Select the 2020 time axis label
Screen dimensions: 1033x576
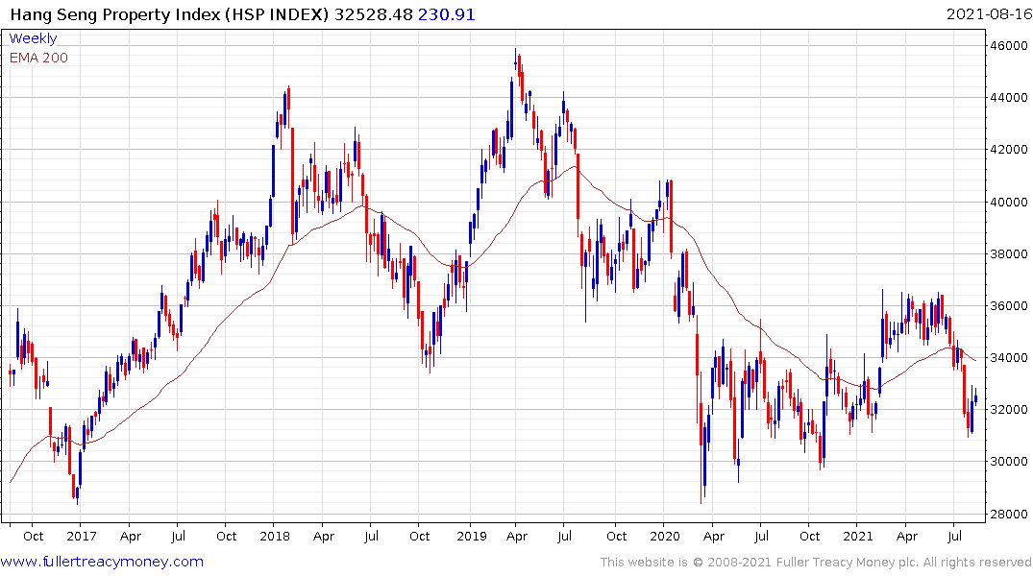click(x=665, y=536)
